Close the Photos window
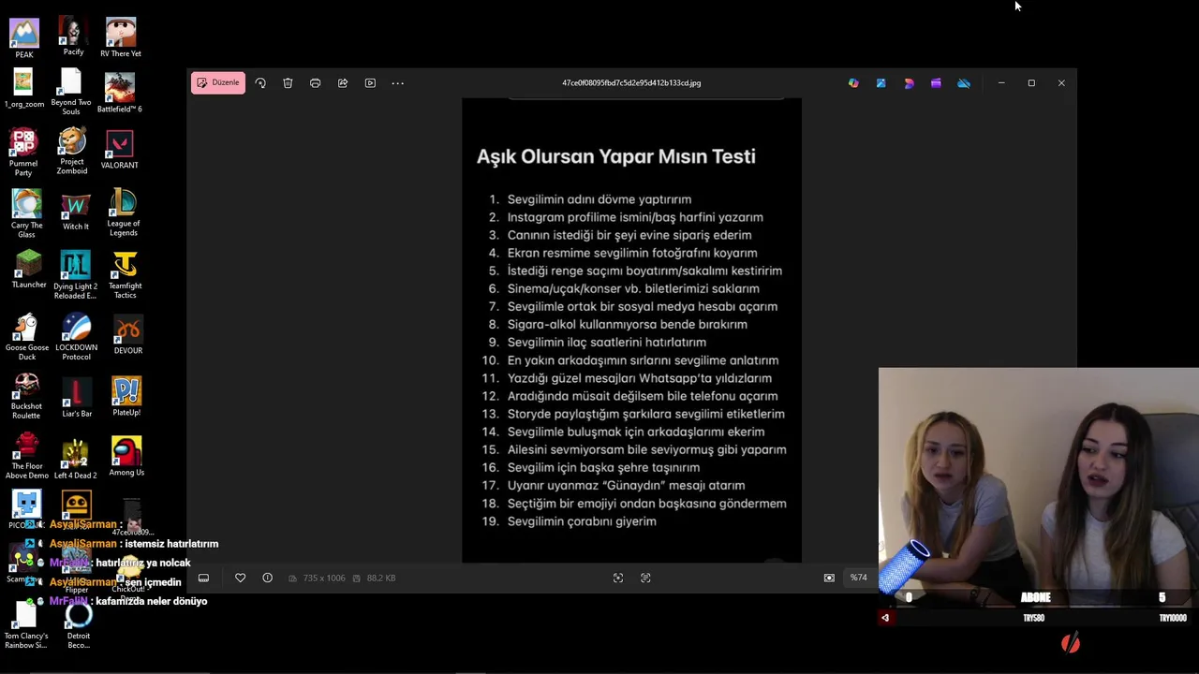 point(1061,83)
